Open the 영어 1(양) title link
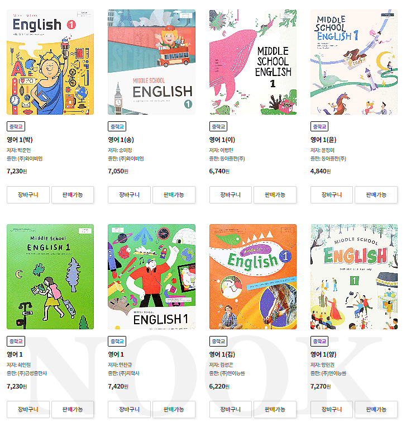Image resolution: width=406 pixels, height=431 pixels. 323,354
